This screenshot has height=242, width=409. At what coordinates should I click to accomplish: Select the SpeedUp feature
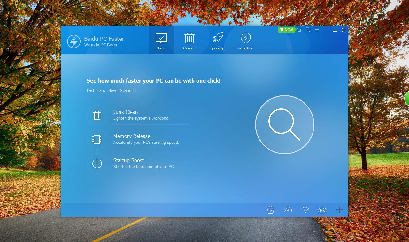tap(217, 40)
